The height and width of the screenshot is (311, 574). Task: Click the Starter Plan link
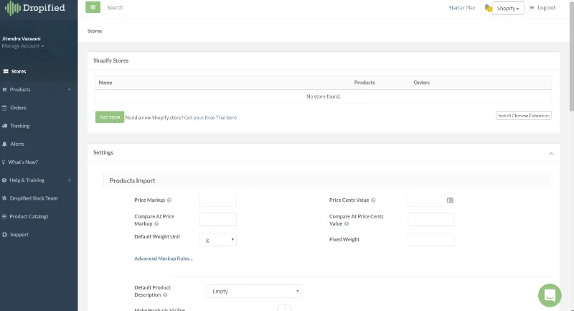click(462, 8)
